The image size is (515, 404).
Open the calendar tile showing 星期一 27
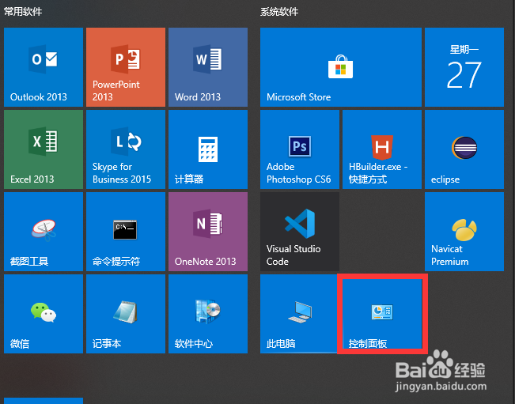pyautogui.click(x=464, y=67)
